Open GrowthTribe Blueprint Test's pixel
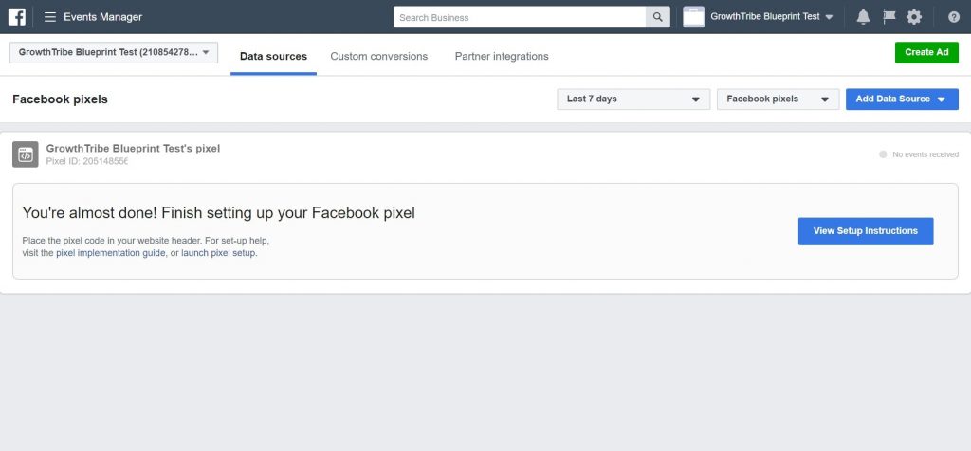 [133, 149]
